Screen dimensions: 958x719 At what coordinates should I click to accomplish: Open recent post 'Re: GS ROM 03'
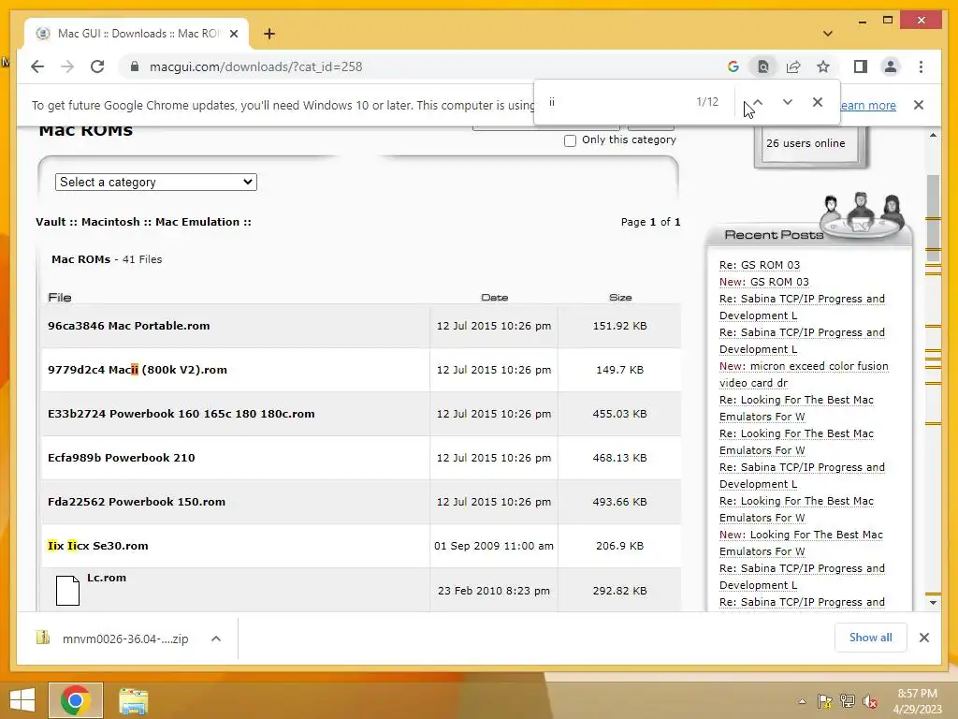point(760,265)
